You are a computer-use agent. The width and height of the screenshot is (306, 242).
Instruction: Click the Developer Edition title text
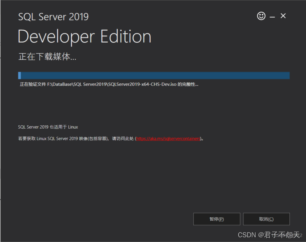pos(84,37)
